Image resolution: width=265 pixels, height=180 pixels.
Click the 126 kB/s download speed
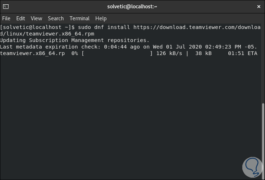169,54
